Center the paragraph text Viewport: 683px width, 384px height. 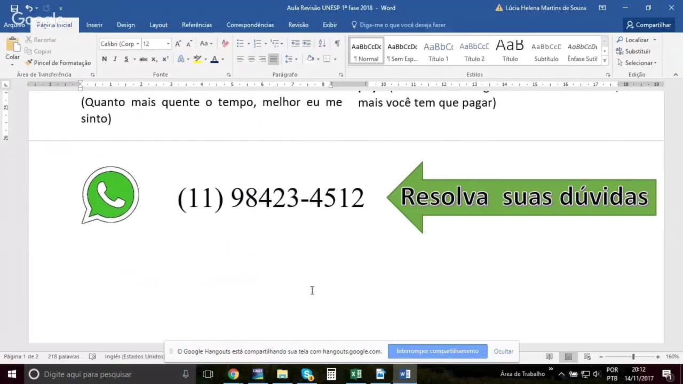pyautogui.click(x=251, y=59)
